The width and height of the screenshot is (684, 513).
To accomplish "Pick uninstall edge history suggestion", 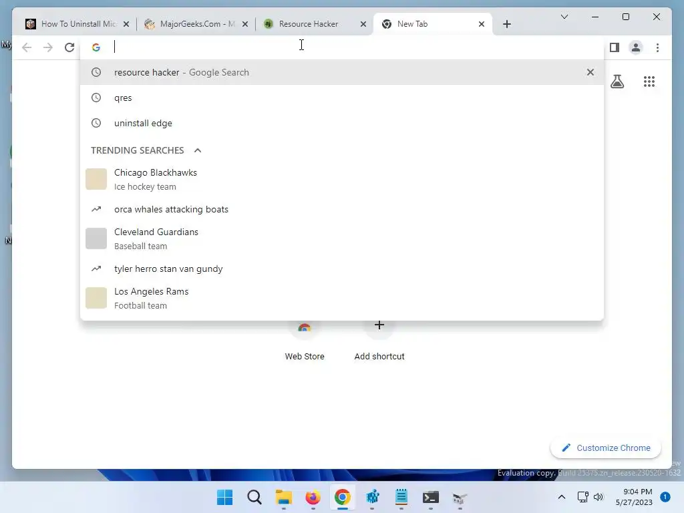I will click(x=342, y=123).
